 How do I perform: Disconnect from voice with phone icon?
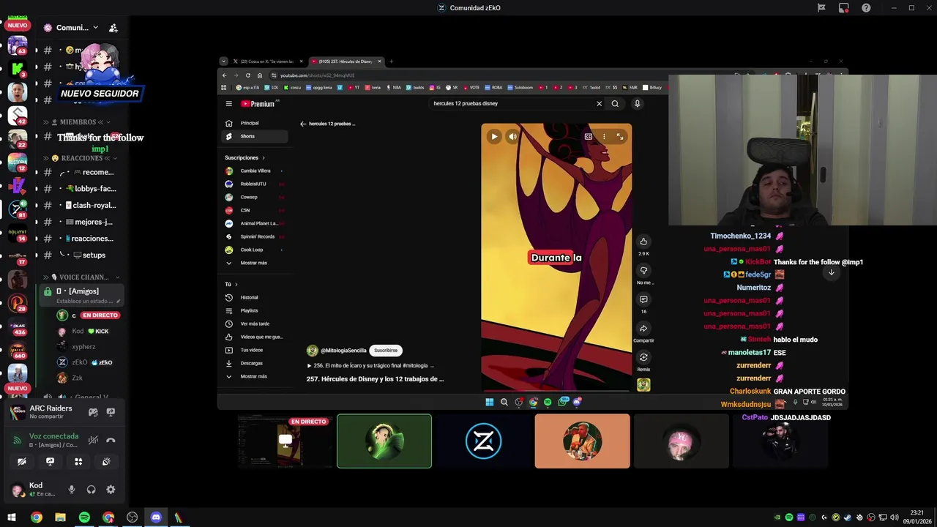(111, 441)
